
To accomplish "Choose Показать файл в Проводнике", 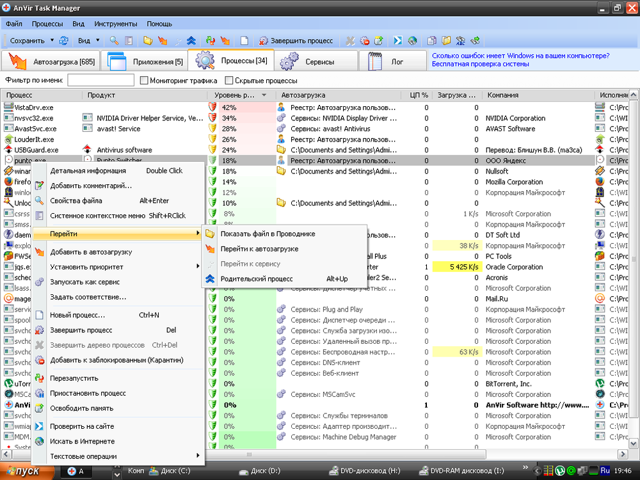I will 285,234.
